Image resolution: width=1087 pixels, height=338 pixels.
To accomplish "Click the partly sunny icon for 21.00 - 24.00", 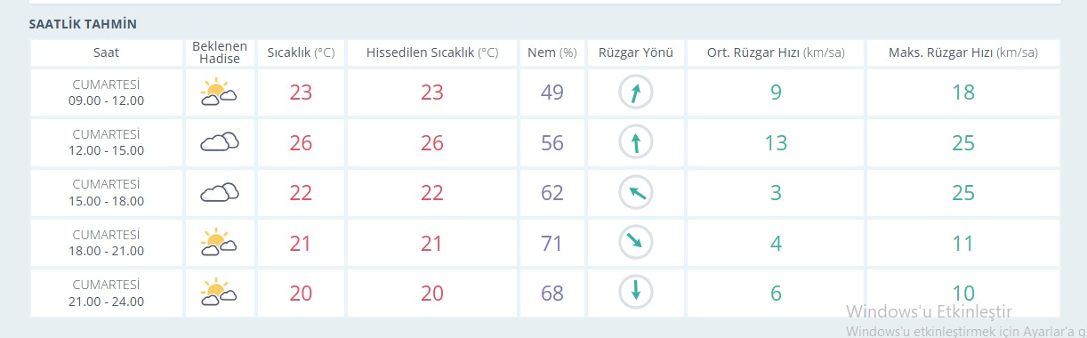I will point(219,292).
